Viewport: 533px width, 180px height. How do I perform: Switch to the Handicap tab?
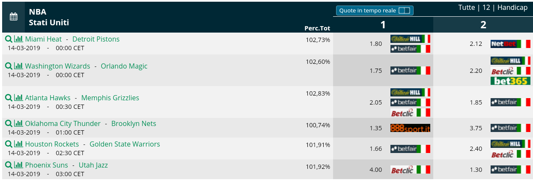click(x=512, y=8)
